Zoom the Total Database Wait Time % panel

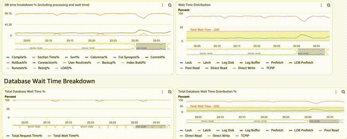click(x=170, y=92)
